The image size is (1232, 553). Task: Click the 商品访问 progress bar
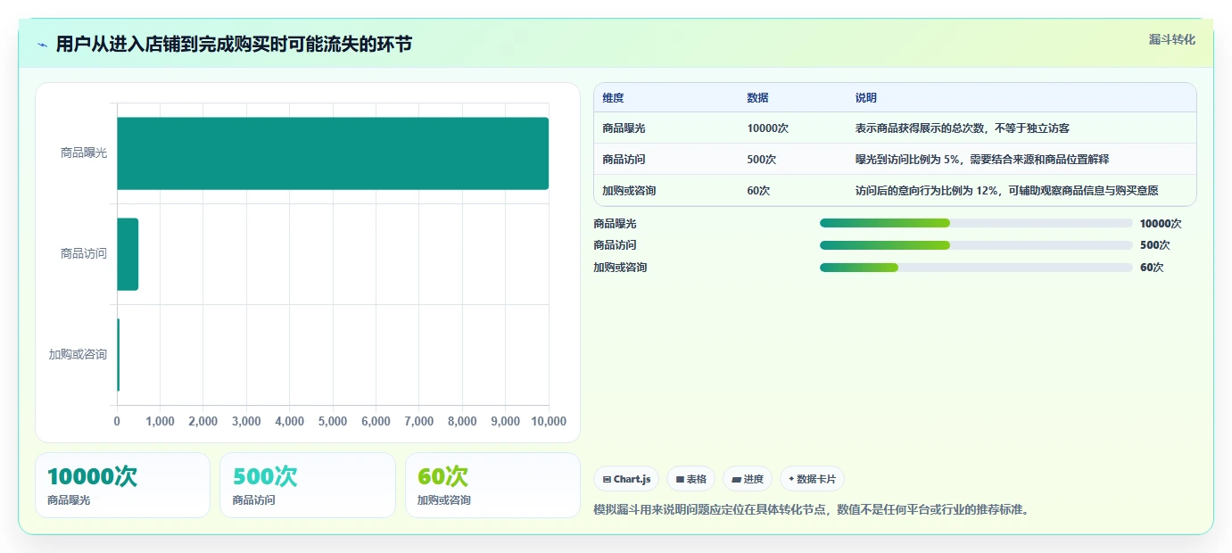976,245
